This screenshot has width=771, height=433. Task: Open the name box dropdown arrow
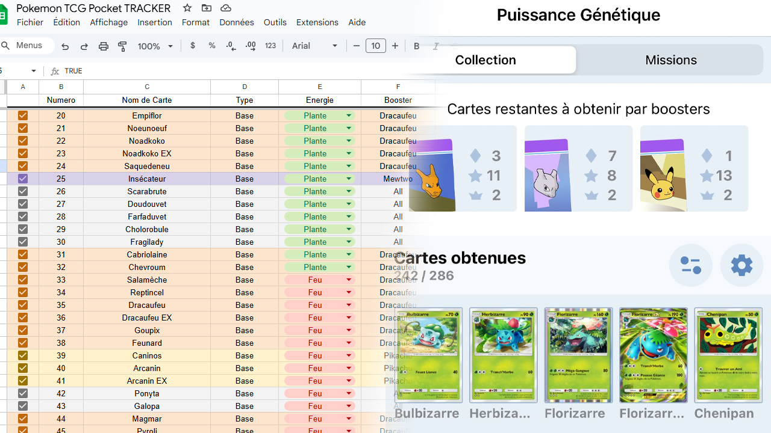point(34,71)
